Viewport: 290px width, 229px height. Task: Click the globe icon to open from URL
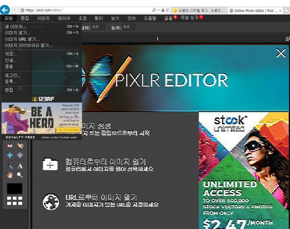(51, 202)
